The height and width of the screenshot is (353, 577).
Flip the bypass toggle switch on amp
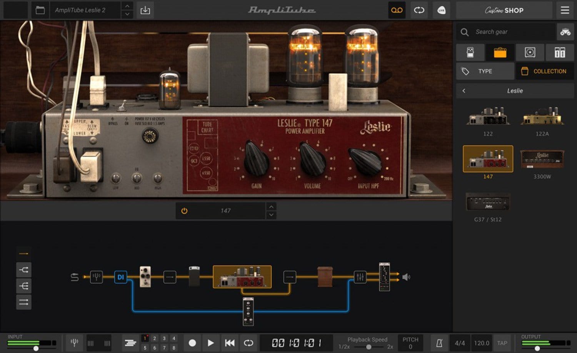(x=123, y=106)
